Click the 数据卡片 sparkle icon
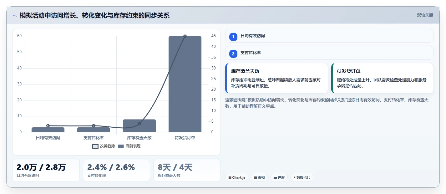Viewport: 446px width, 194px height. pos(295,177)
